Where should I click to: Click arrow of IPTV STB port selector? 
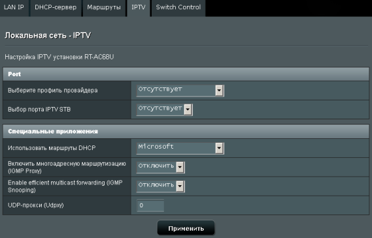(x=188, y=110)
